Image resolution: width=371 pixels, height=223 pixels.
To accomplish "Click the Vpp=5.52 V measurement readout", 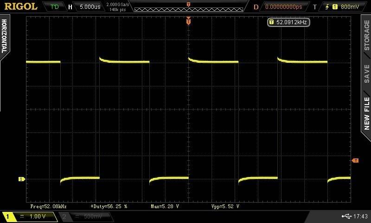I will [225, 206].
